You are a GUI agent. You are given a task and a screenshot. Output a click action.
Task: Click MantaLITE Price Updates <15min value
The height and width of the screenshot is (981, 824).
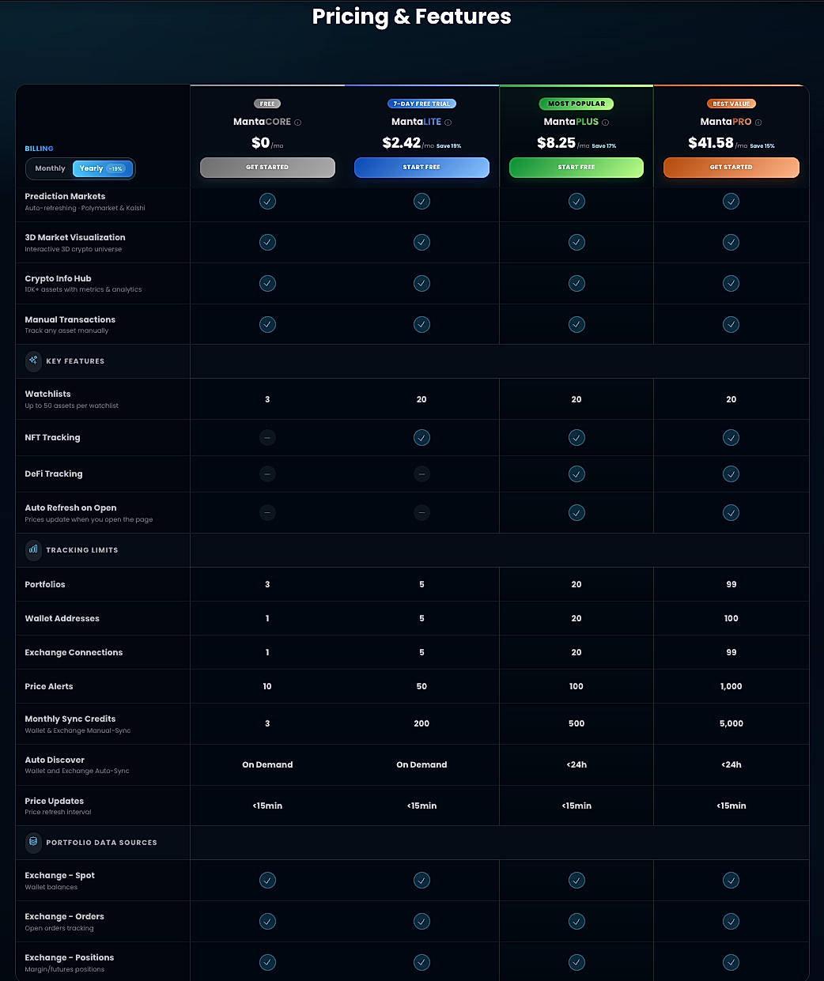click(x=421, y=806)
